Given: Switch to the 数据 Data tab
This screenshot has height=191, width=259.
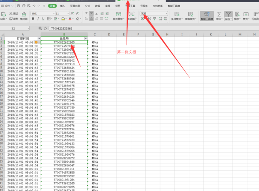Looking at the screenshot, I should click(x=97, y=6).
